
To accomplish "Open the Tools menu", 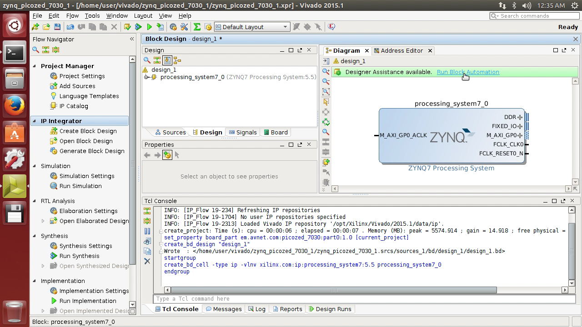I will click(92, 15).
